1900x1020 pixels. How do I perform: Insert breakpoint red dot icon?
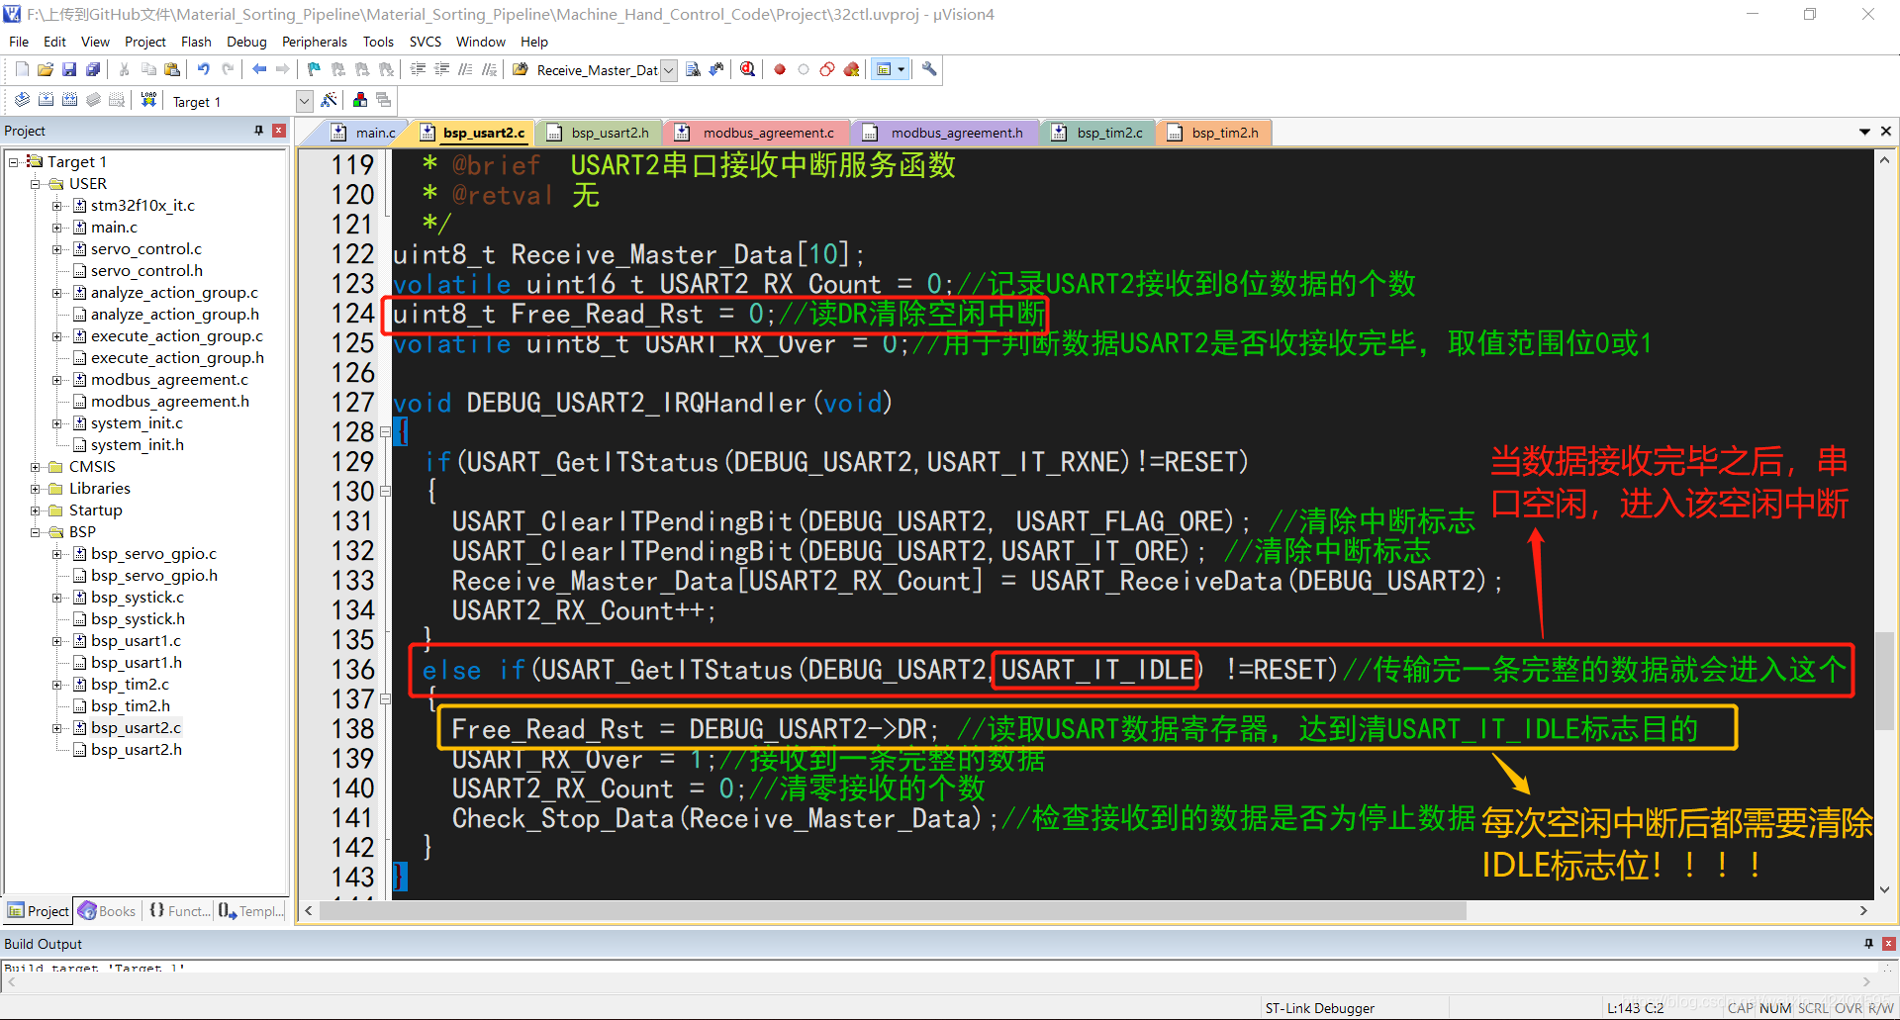coord(780,69)
